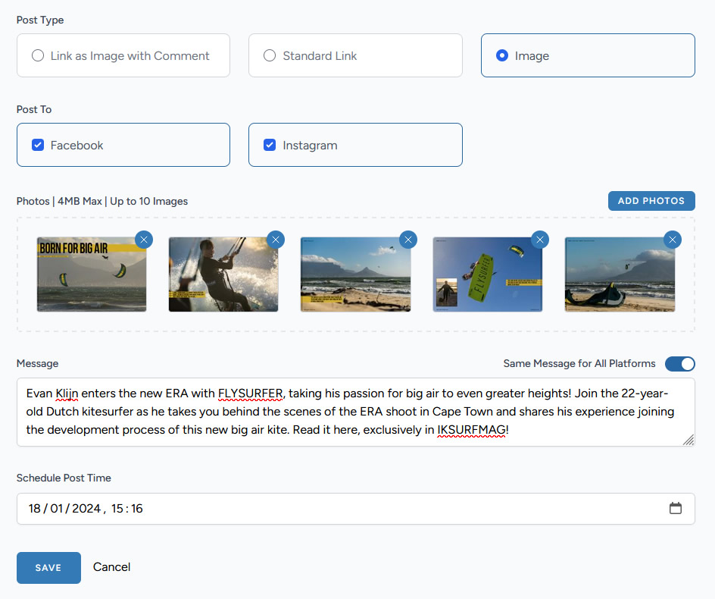The width and height of the screenshot is (715, 599).
Task: Open the calendar date picker icon
Action: pos(676,508)
